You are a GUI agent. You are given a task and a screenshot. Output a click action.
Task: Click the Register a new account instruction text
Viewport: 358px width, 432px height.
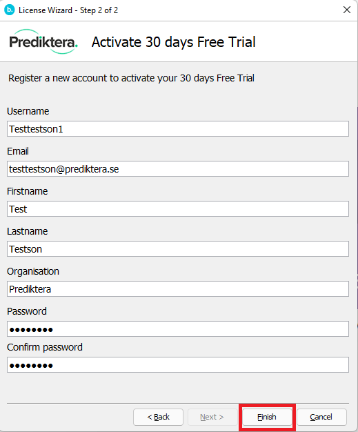(x=131, y=78)
